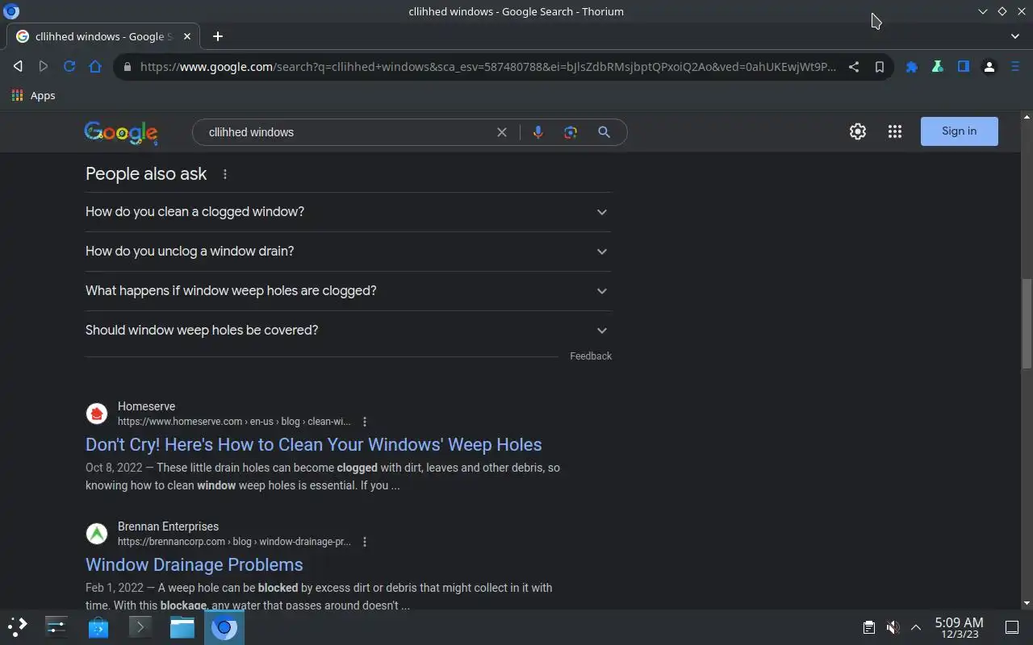The height and width of the screenshot is (645, 1033).
Task: Open the file manager from taskbar
Action: click(182, 626)
